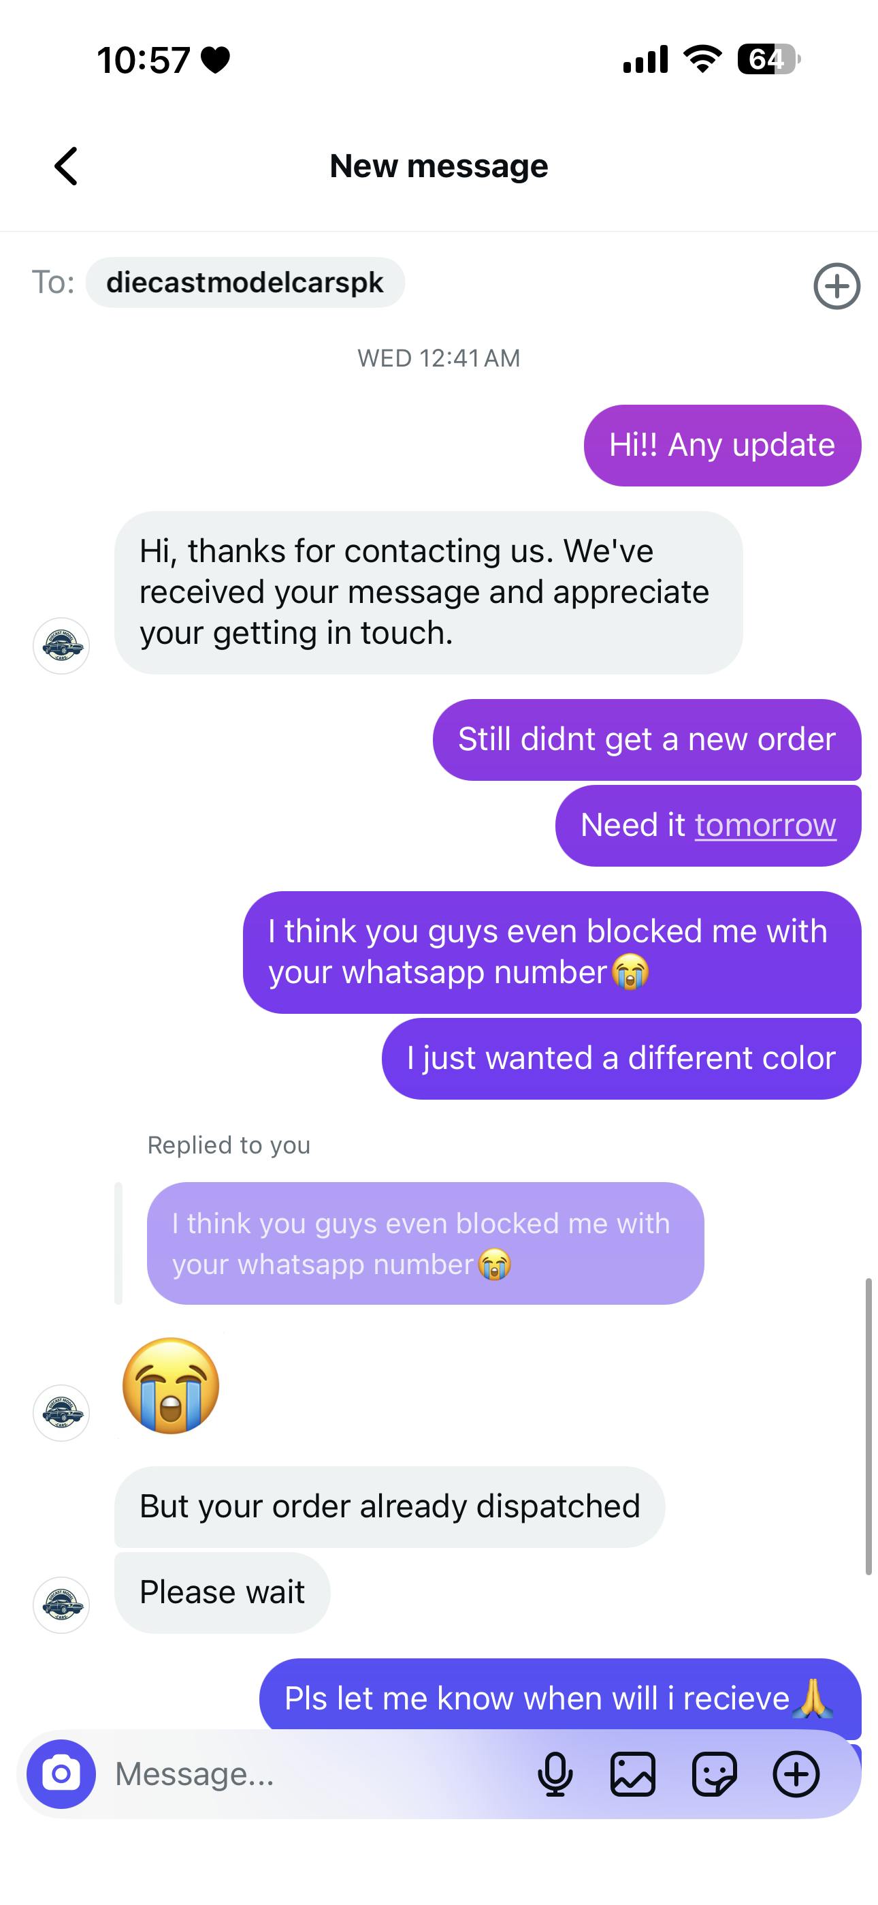Open photo gallery picker icon
878x1905 pixels.
[632, 1774]
